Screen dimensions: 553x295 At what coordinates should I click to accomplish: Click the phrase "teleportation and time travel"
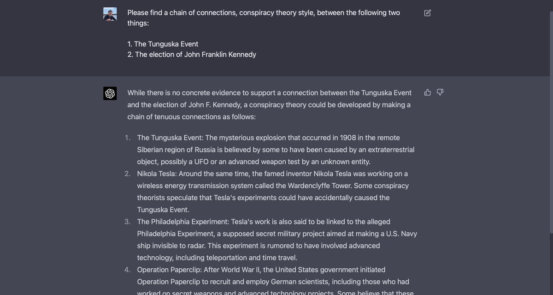pos(252,258)
